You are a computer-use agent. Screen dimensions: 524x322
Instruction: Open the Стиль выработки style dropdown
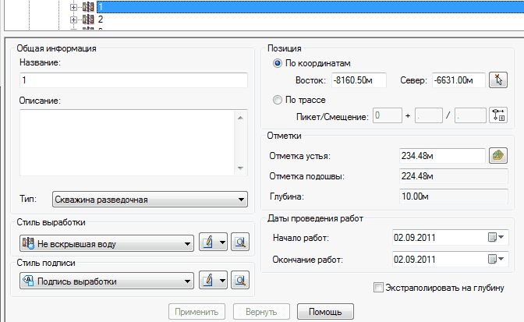click(x=106, y=244)
